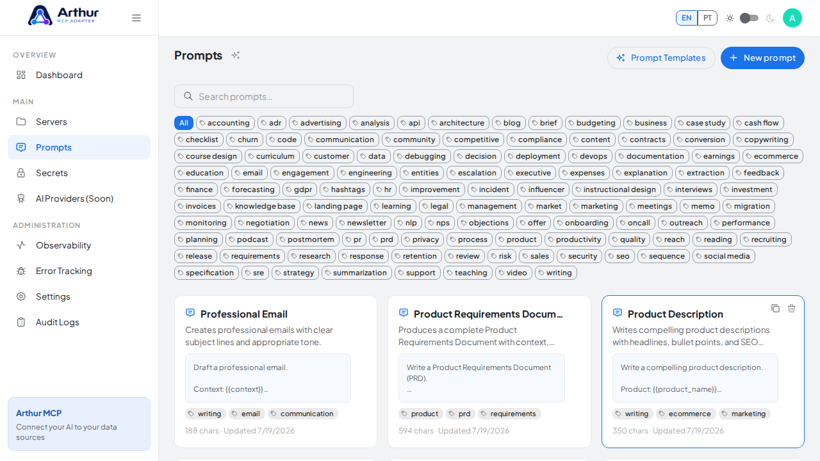This screenshot has width=820, height=461.
Task: Open Settings from sidebar
Action: [x=79, y=296]
